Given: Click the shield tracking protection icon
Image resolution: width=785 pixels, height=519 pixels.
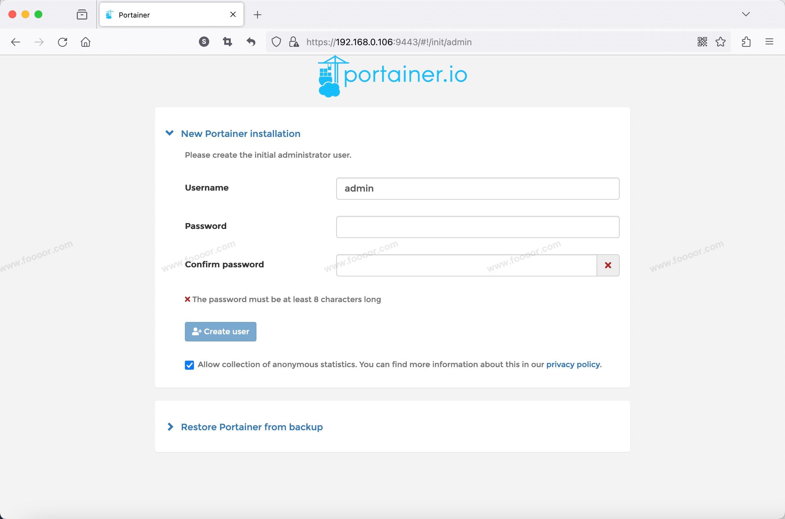Looking at the screenshot, I should (276, 42).
